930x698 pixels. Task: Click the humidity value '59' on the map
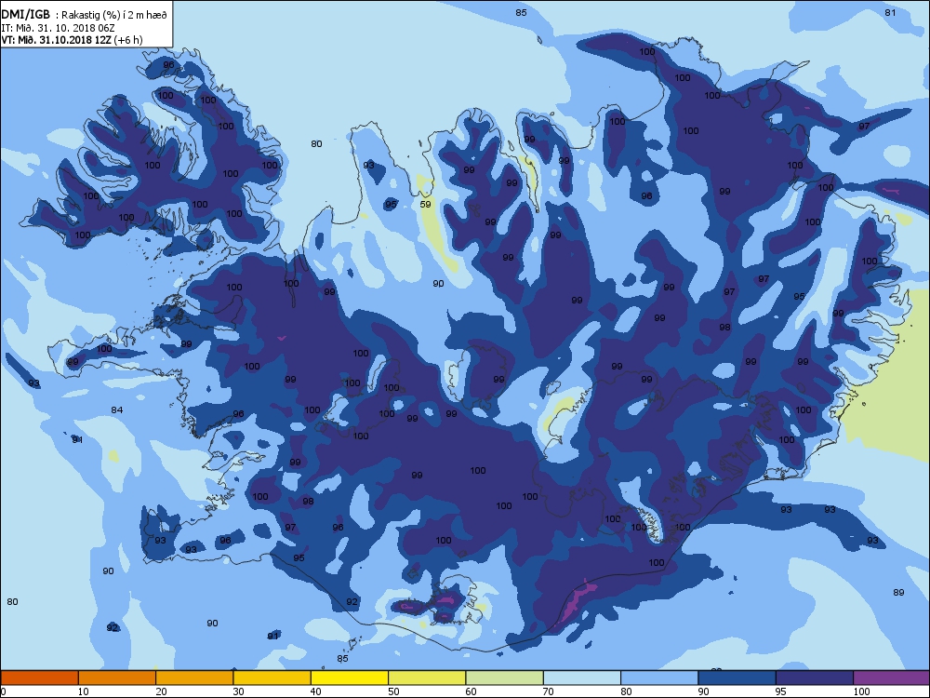(x=425, y=204)
